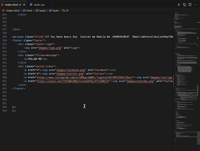Follow the instagram.com URL link

pos(85,78)
